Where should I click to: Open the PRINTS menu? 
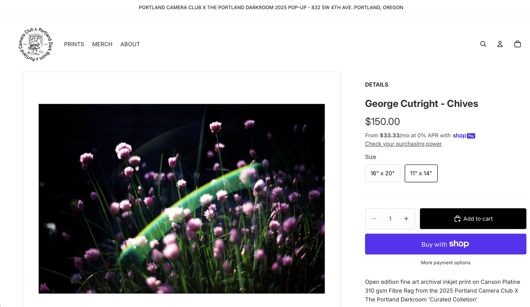pyautogui.click(x=74, y=44)
